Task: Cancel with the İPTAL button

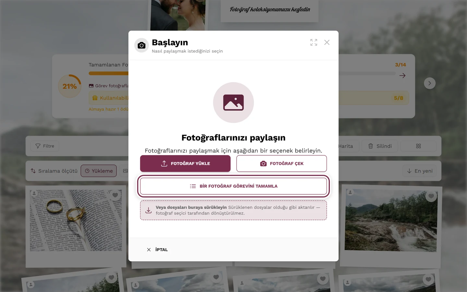Action: [157, 249]
